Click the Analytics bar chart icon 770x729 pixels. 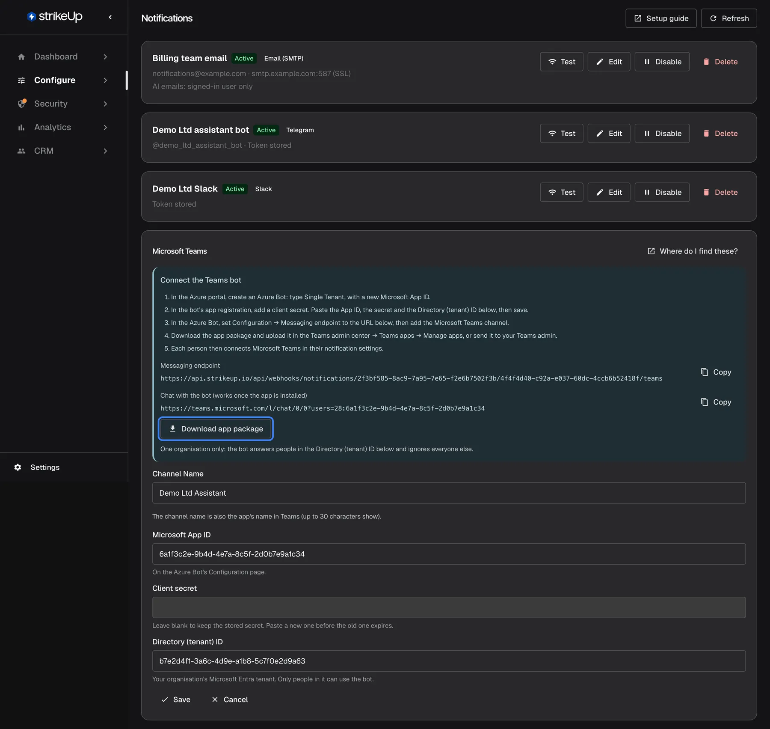click(21, 128)
